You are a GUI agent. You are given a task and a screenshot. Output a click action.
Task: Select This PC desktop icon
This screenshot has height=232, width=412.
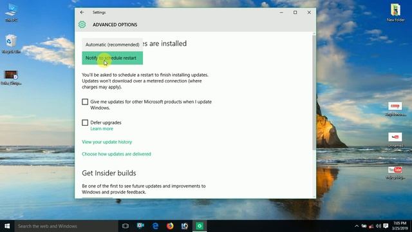[x=12, y=12]
